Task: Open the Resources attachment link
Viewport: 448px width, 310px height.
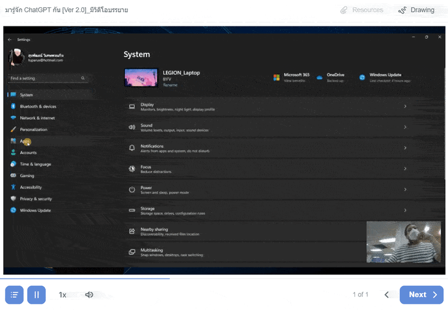Action: click(362, 10)
